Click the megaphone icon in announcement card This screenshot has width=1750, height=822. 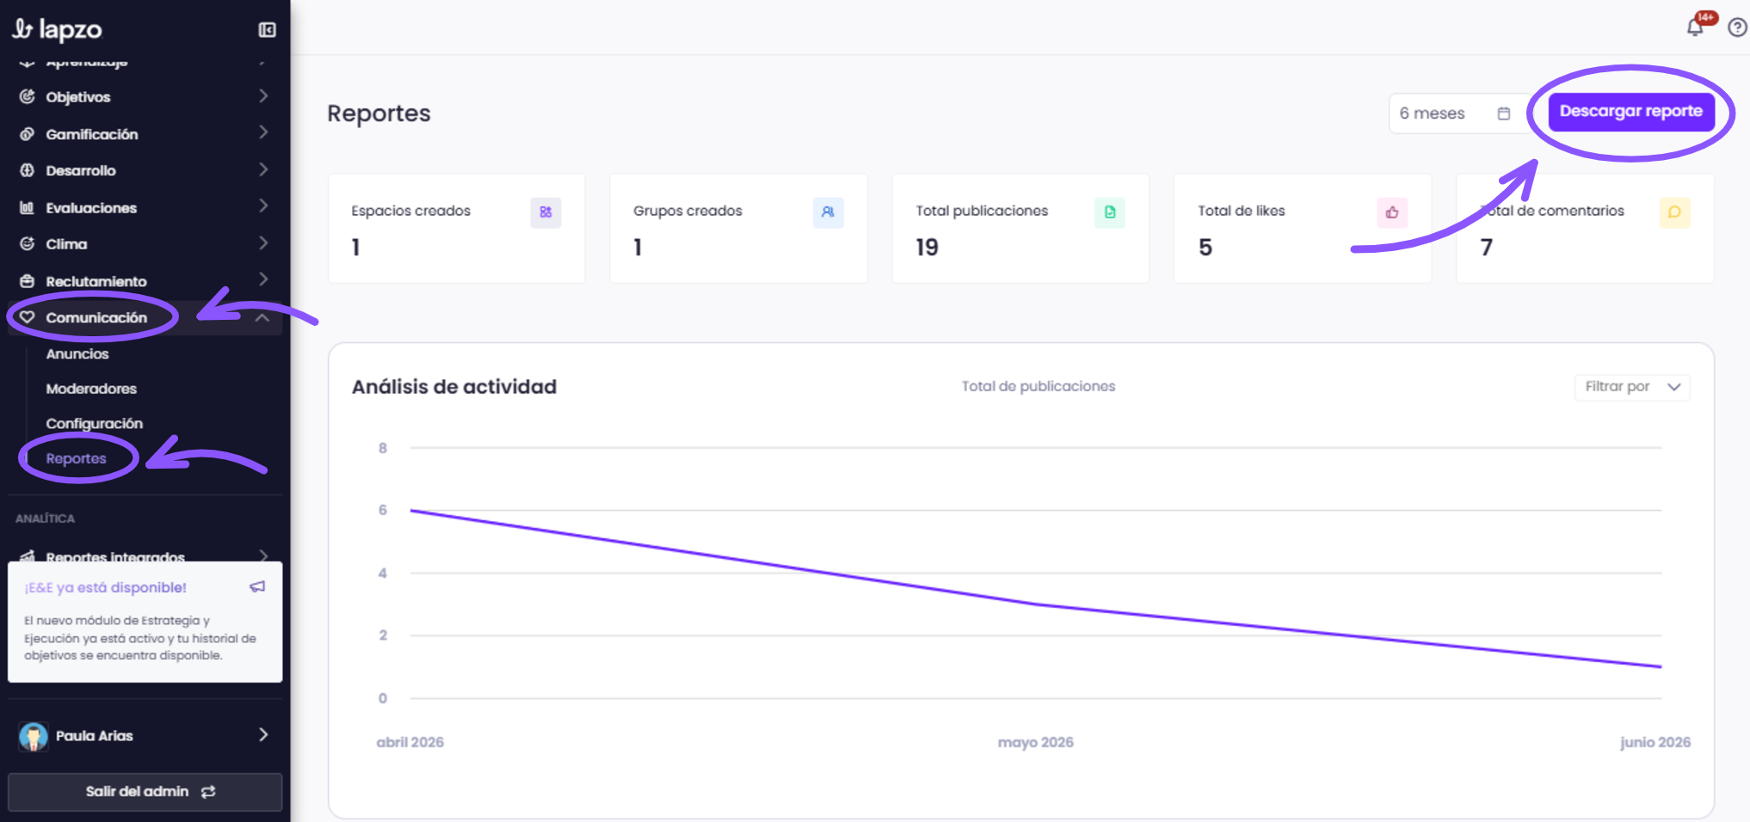257,586
